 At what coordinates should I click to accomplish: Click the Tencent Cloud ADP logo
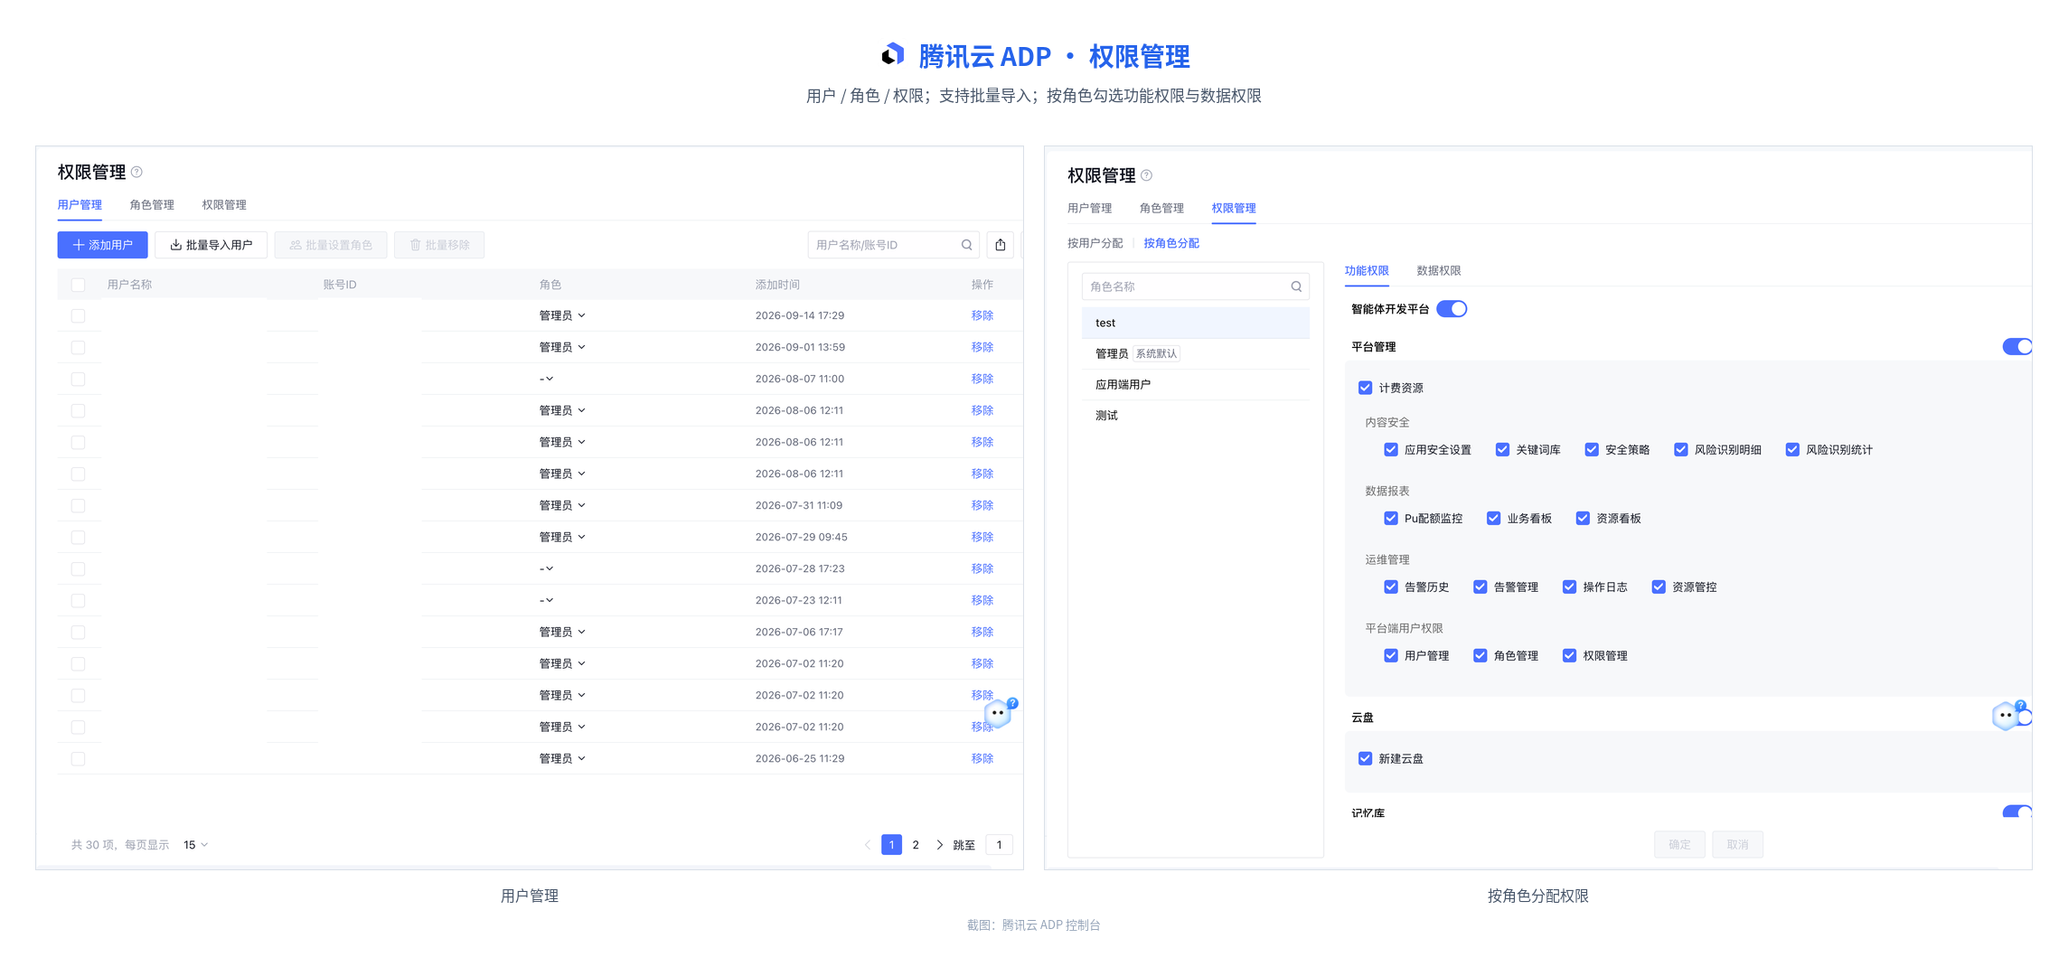point(893,55)
